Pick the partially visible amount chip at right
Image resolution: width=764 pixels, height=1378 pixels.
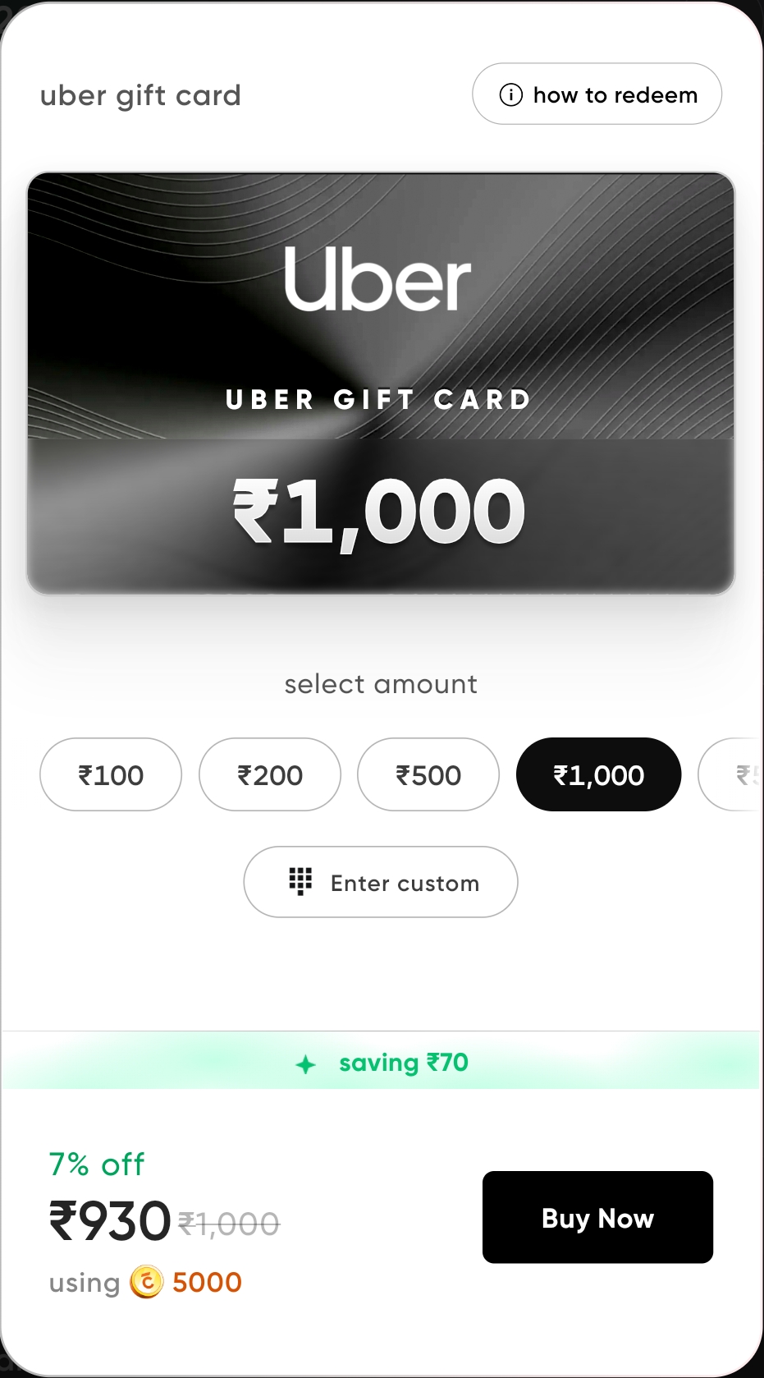click(x=730, y=774)
